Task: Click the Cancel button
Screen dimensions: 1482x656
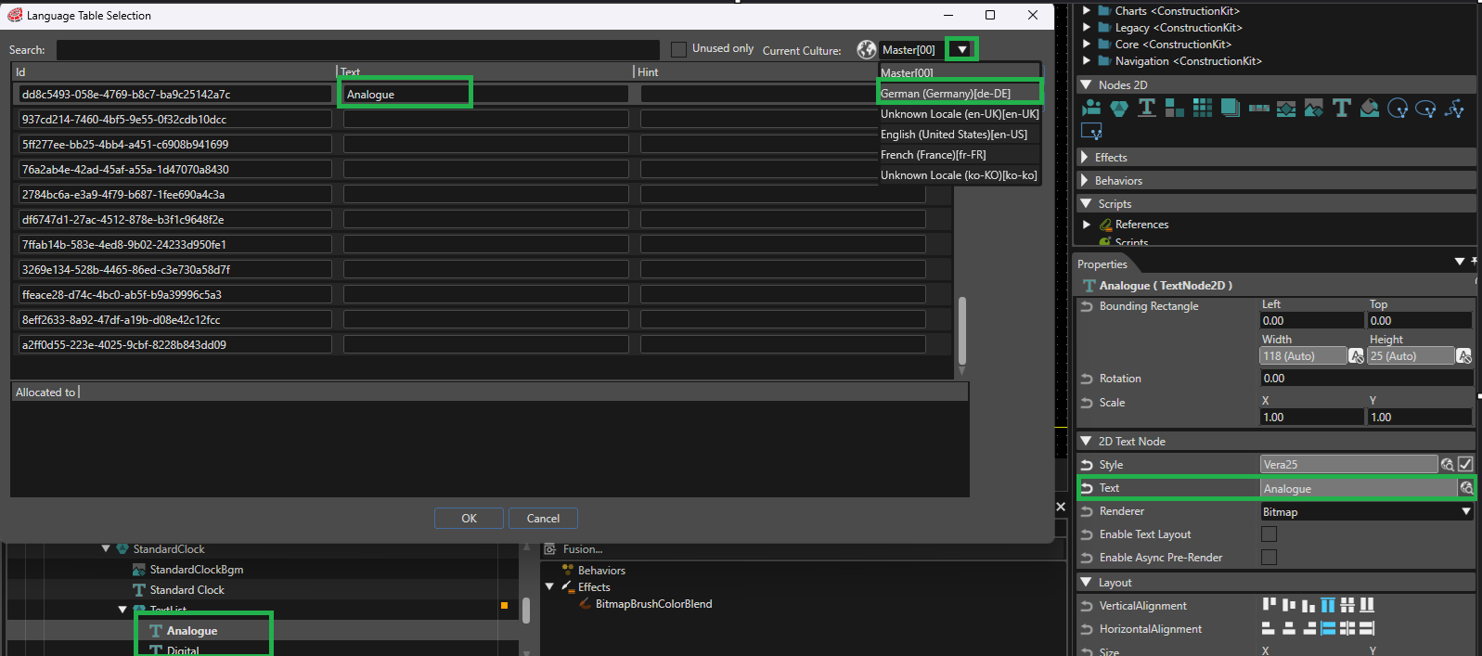Action: (543, 518)
